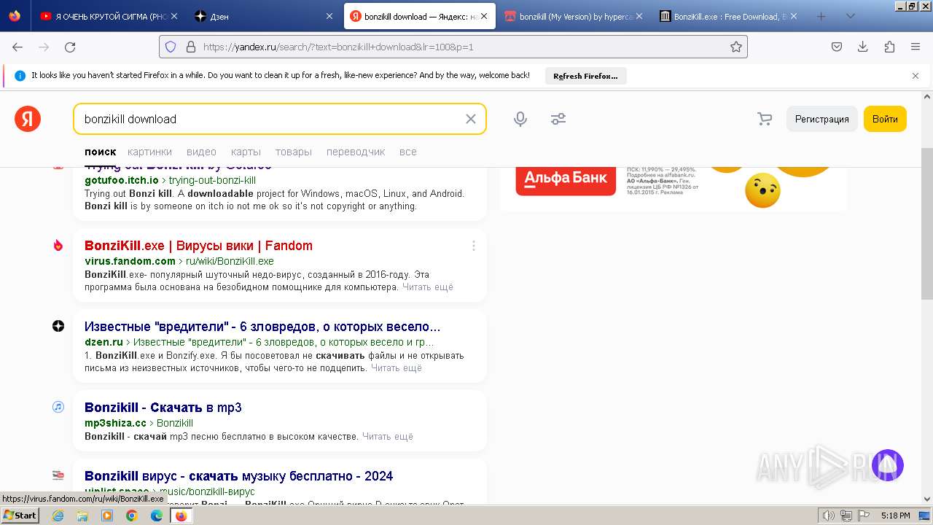Viewport: 933px width, 525px height.
Task: Click the Refresh Firefox button
Action: click(x=585, y=76)
